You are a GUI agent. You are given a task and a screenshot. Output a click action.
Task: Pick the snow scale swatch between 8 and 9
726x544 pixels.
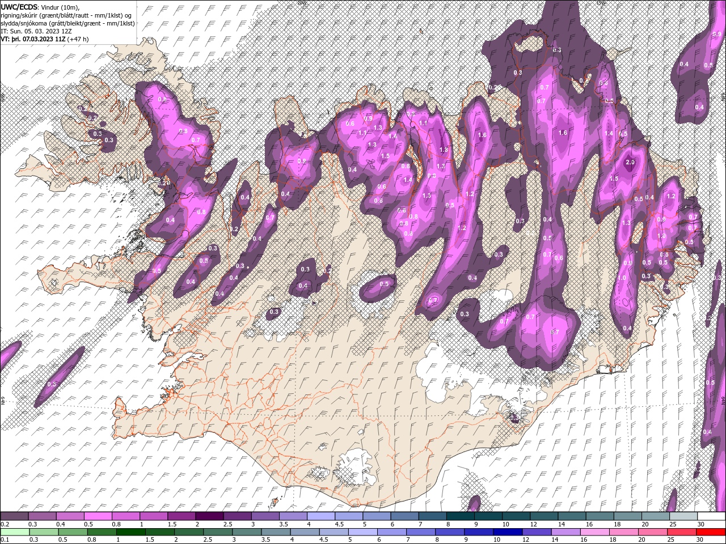pyautogui.click(x=461, y=516)
